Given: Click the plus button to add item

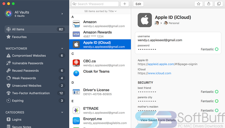Looking at the screenshot, I should [x=125, y=4].
